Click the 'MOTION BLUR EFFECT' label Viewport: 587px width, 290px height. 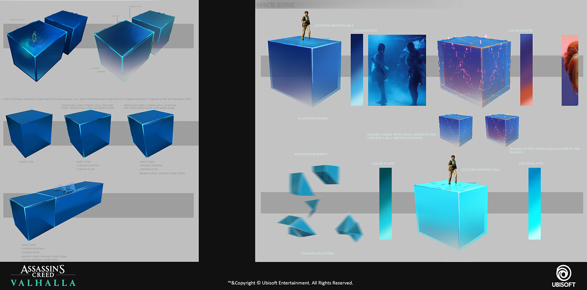pyautogui.click(x=311, y=154)
